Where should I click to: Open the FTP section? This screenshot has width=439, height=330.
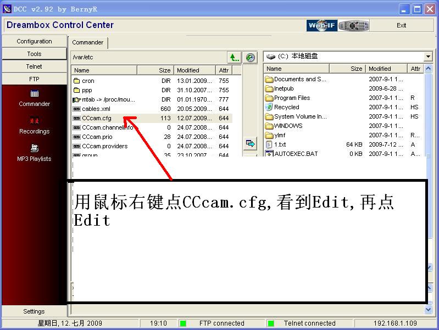tap(34, 79)
